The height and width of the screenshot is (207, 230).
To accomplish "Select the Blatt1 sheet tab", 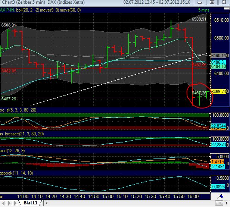I will (31, 203).
